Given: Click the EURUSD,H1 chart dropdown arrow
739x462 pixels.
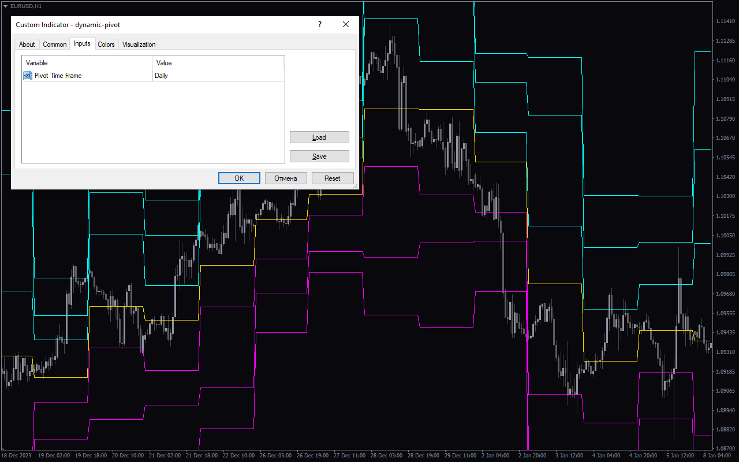Looking at the screenshot, I should pyautogui.click(x=5, y=6).
